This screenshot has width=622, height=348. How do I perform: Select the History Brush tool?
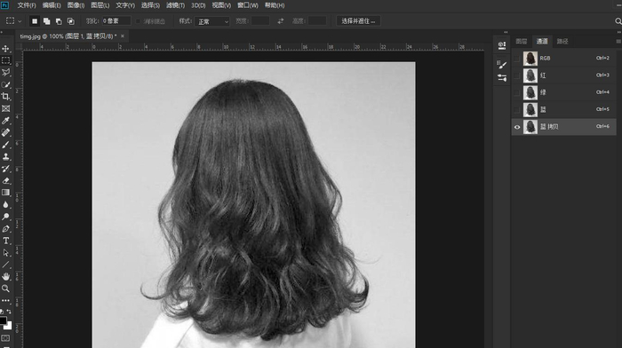[x=5, y=169]
